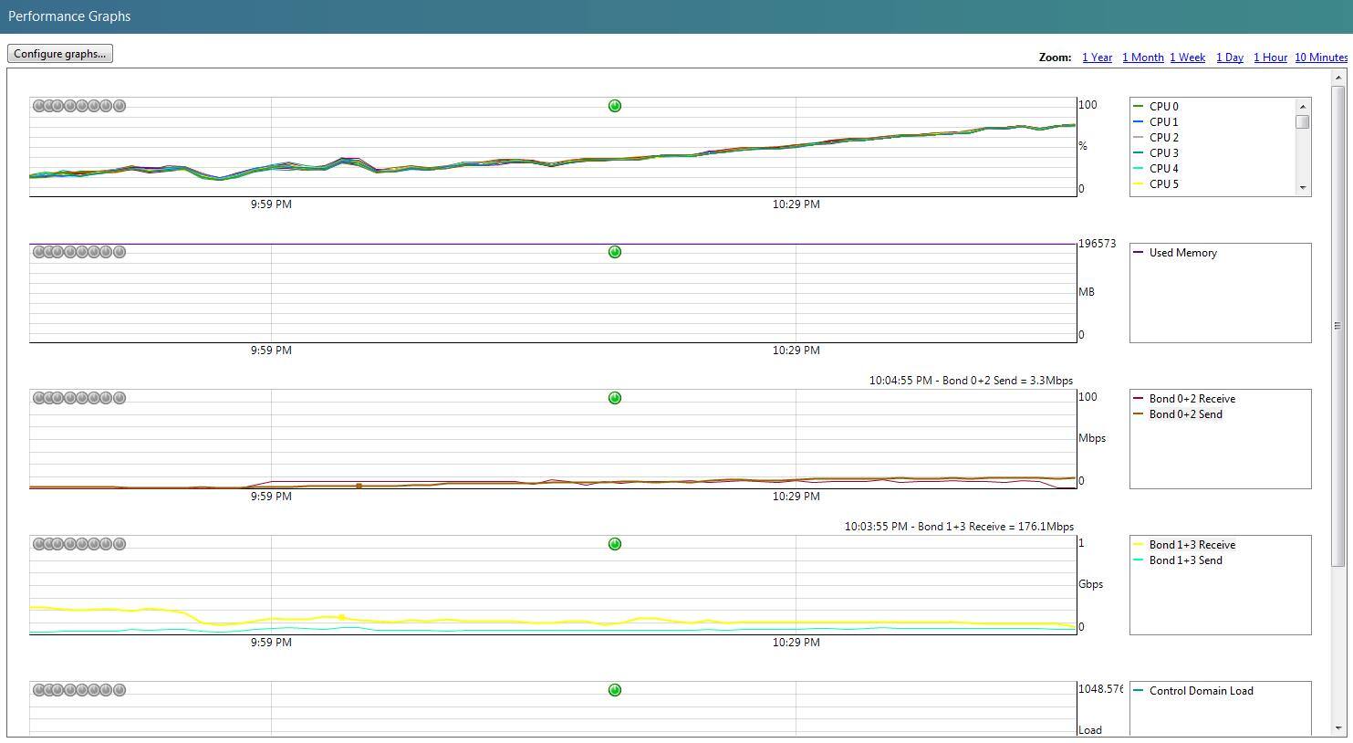Click green power event icon in Bond 0+2 graph
This screenshot has width=1353, height=743.
click(x=615, y=398)
